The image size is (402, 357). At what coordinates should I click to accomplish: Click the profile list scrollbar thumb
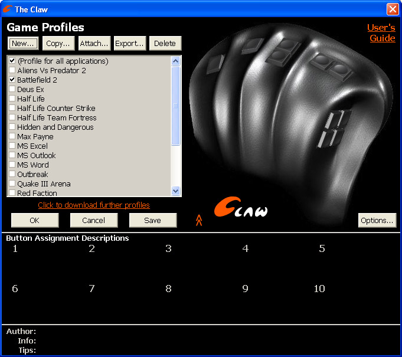click(176, 106)
